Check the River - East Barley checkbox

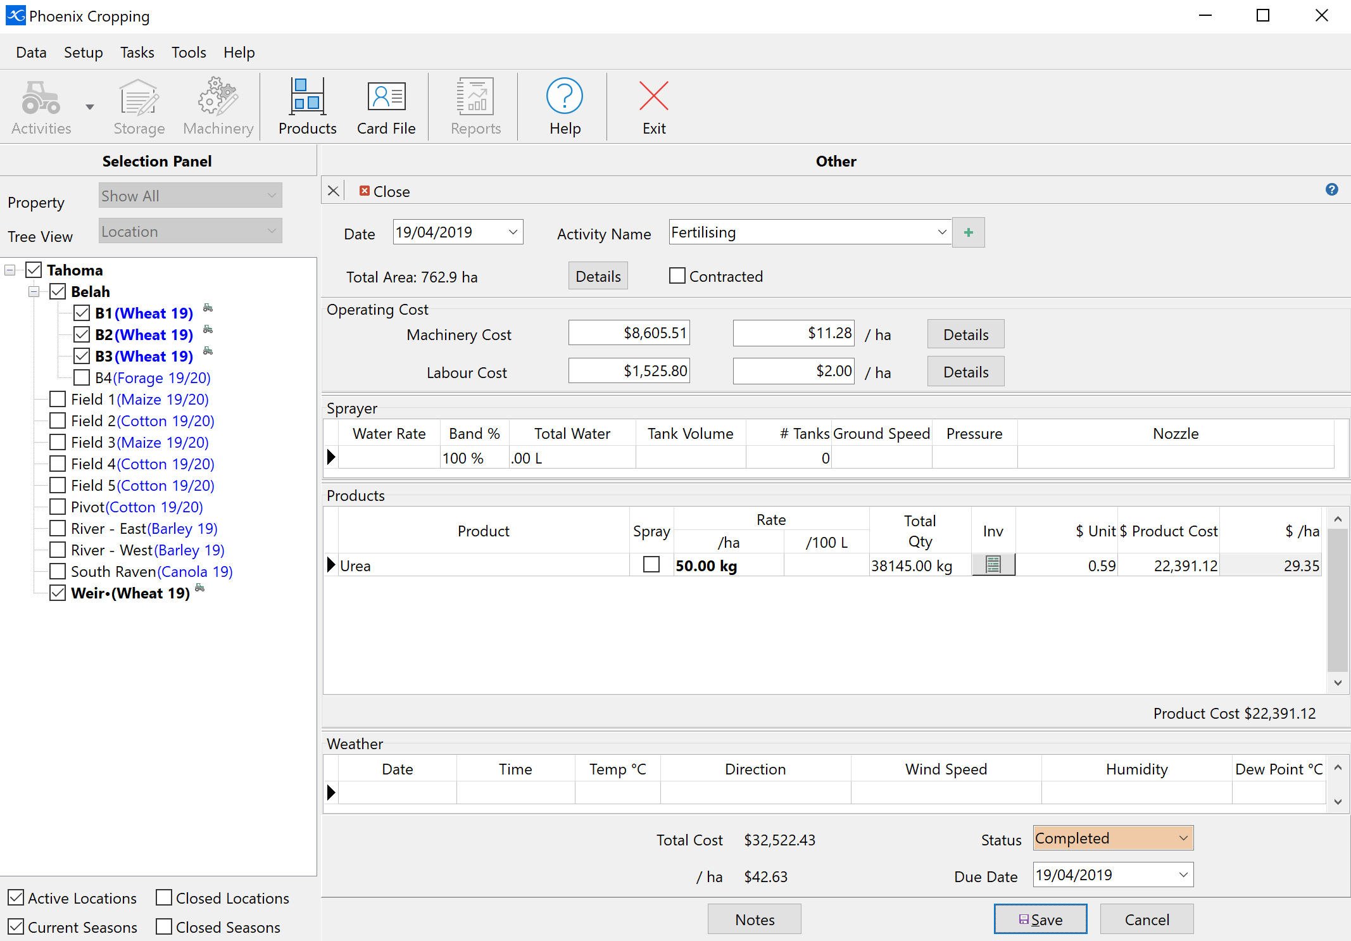tap(58, 529)
